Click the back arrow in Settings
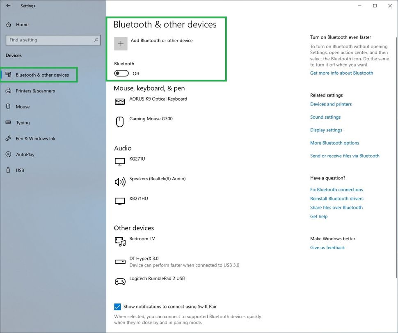398x333 pixels. pos(7,6)
